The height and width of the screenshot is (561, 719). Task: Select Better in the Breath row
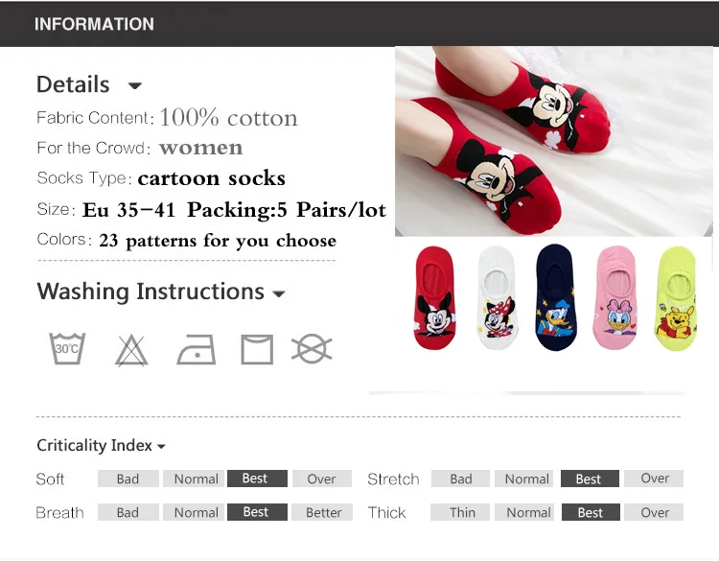(323, 512)
